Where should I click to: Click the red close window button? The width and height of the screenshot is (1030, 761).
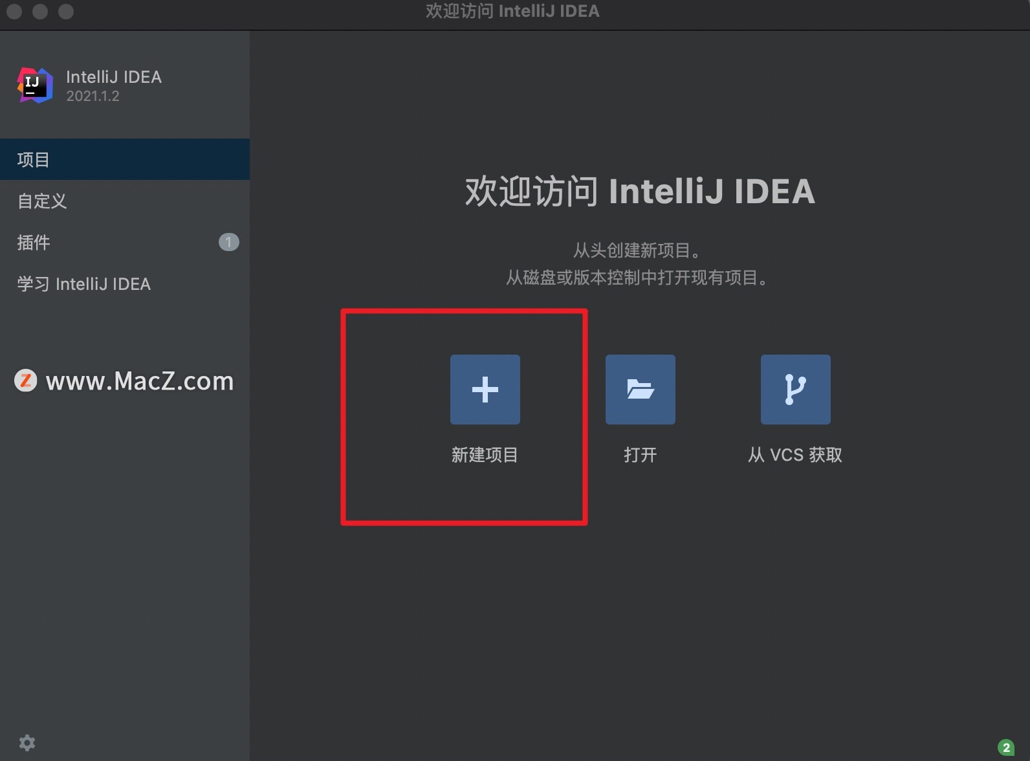tap(14, 11)
